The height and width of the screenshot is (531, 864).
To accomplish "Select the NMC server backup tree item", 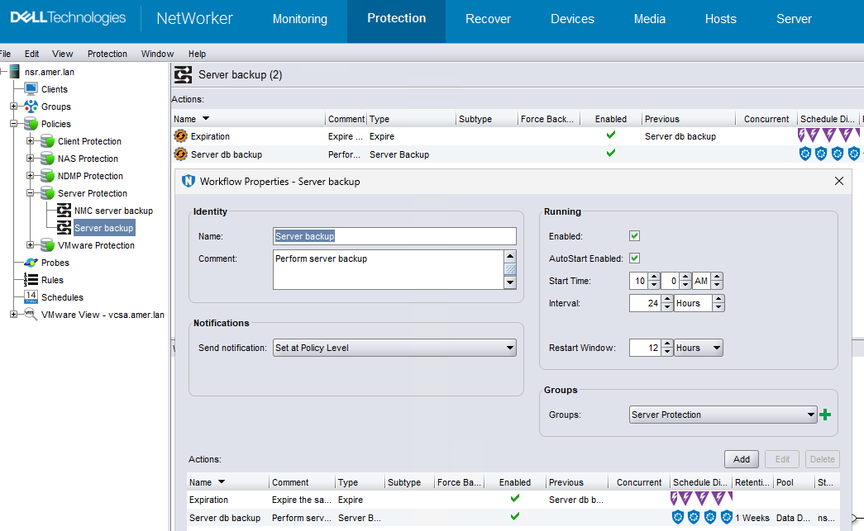I will click(x=113, y=211).
